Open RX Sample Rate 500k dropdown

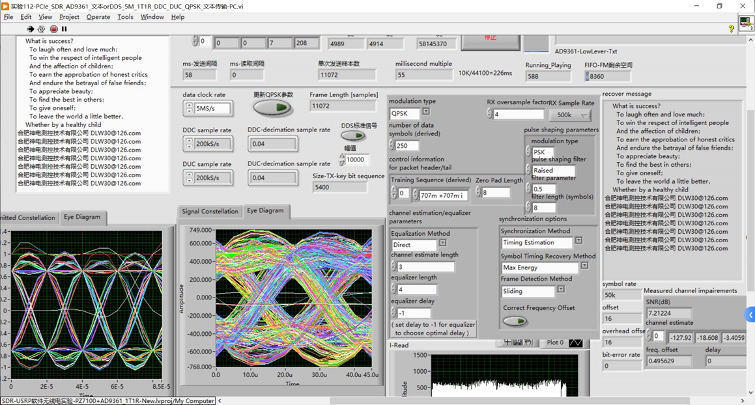click(x=570, y=116)
